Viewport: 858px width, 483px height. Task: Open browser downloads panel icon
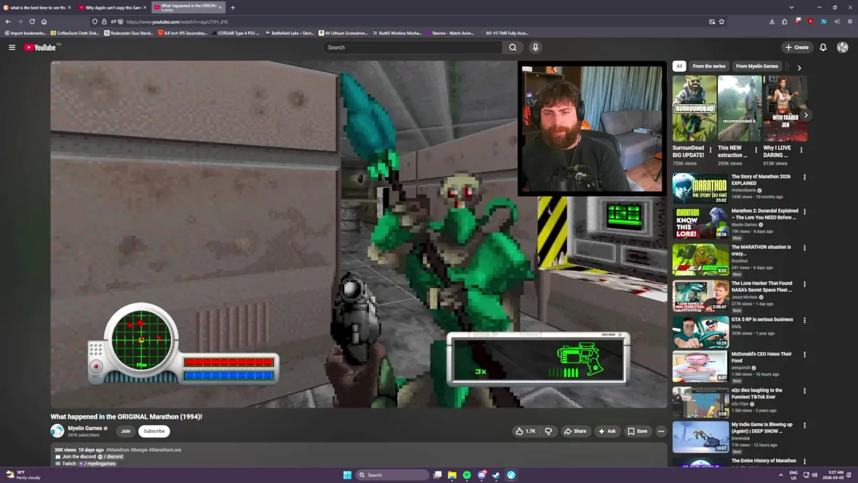click(x=772, y=21)
